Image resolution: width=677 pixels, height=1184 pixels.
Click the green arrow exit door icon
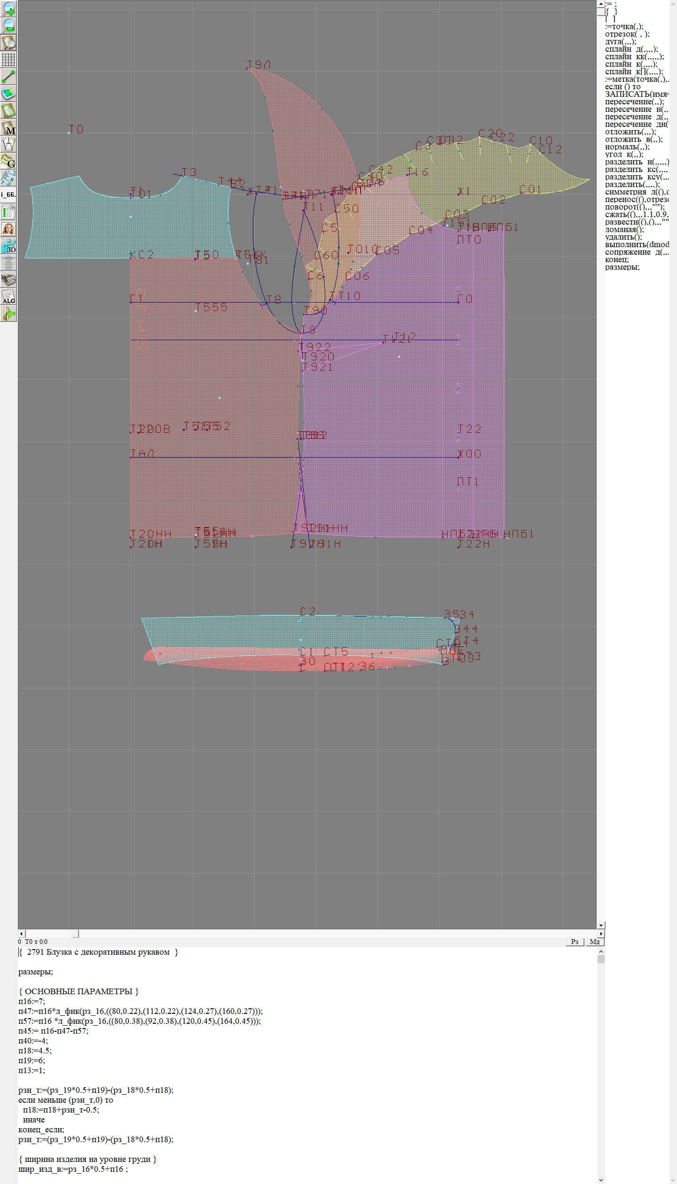pyautogui.click(x=8, y=313)
